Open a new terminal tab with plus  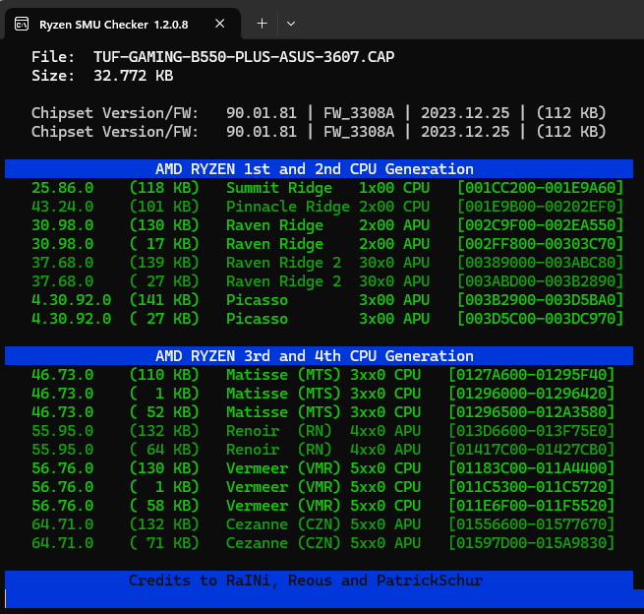(263, 24)
